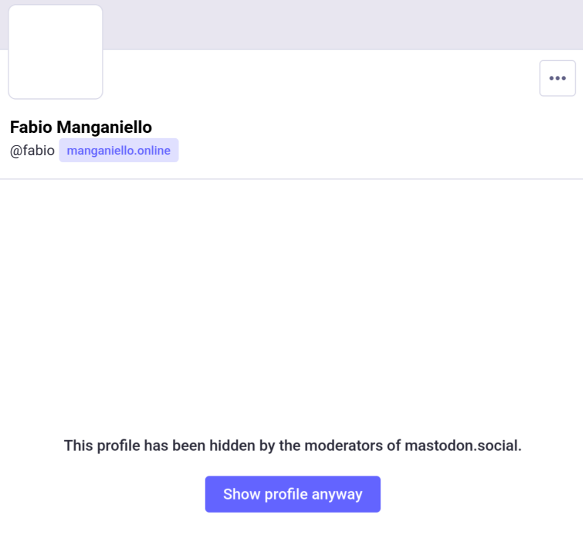
Task: Click the 'Show profile anyway' label text
Action: 292,494
